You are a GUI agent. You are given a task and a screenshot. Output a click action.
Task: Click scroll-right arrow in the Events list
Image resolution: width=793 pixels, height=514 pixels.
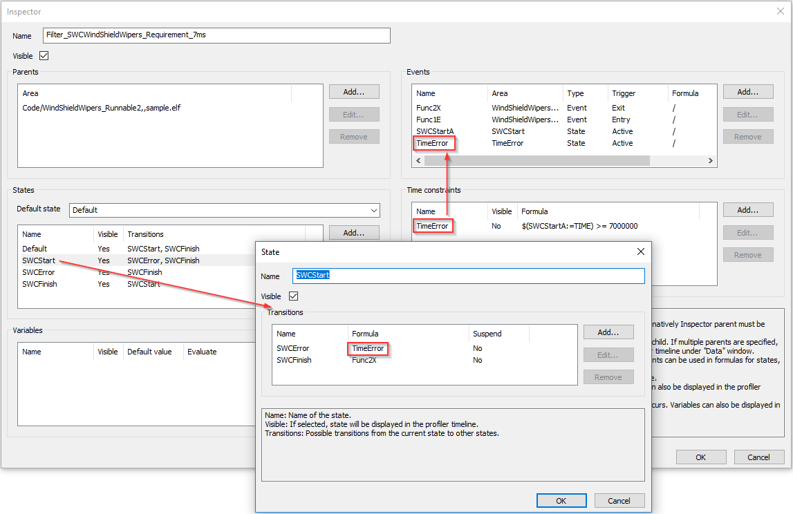tap(710, 160)
